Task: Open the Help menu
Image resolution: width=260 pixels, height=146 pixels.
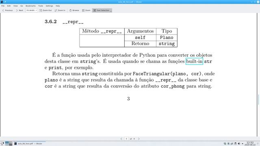Action: 58,6
